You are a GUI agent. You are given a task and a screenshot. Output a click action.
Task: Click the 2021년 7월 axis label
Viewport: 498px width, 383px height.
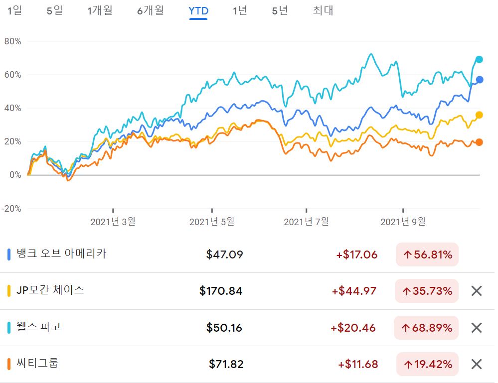(306, 222)
